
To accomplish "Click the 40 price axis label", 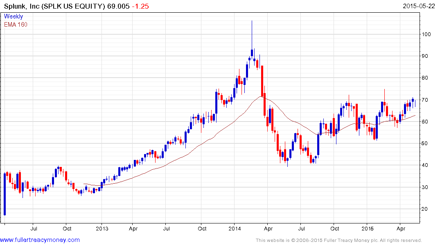I will click(x=425, y=165).
